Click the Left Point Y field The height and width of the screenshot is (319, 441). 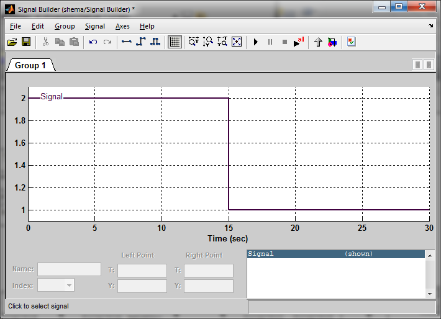click(142, 286)
